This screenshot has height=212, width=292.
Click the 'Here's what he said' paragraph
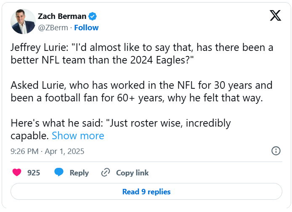(120, 123)
